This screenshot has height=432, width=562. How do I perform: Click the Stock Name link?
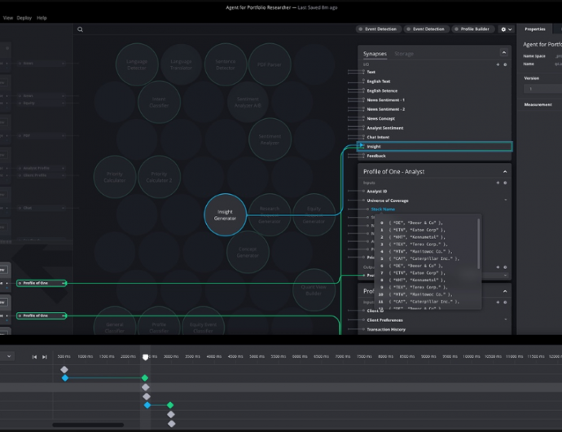click(383, 209)
